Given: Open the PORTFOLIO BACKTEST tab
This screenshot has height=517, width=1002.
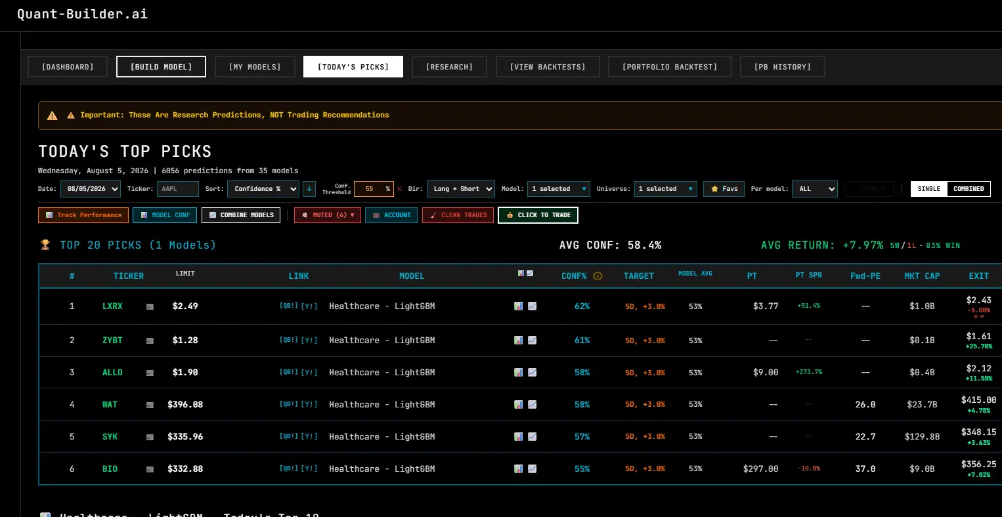Looking at the screenshot, I should coord(670,67).
